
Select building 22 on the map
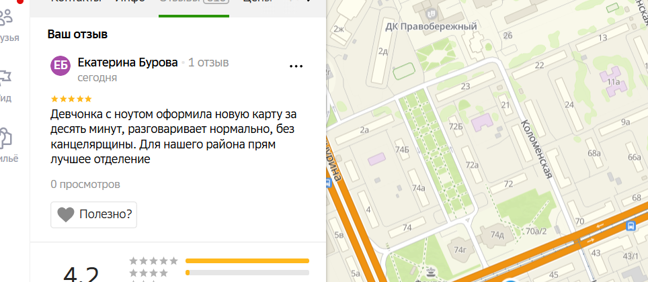(x=539, y=65)
